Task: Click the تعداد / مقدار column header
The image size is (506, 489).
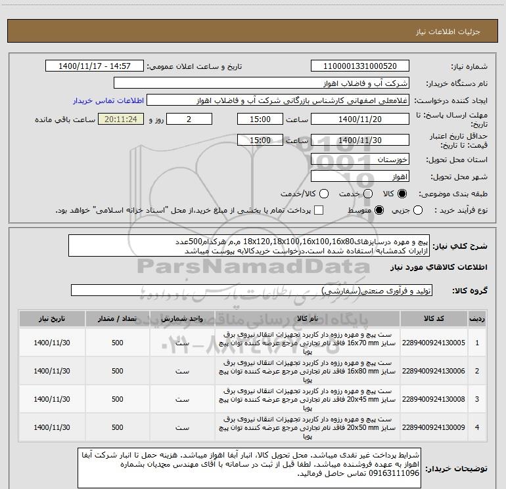Action: point(118,318)
